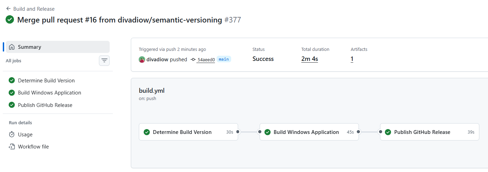Open Build Windows Application node in workflow graph
This screenshot has height=172, width=488.
pyautogui.click(x=309, y=132)
